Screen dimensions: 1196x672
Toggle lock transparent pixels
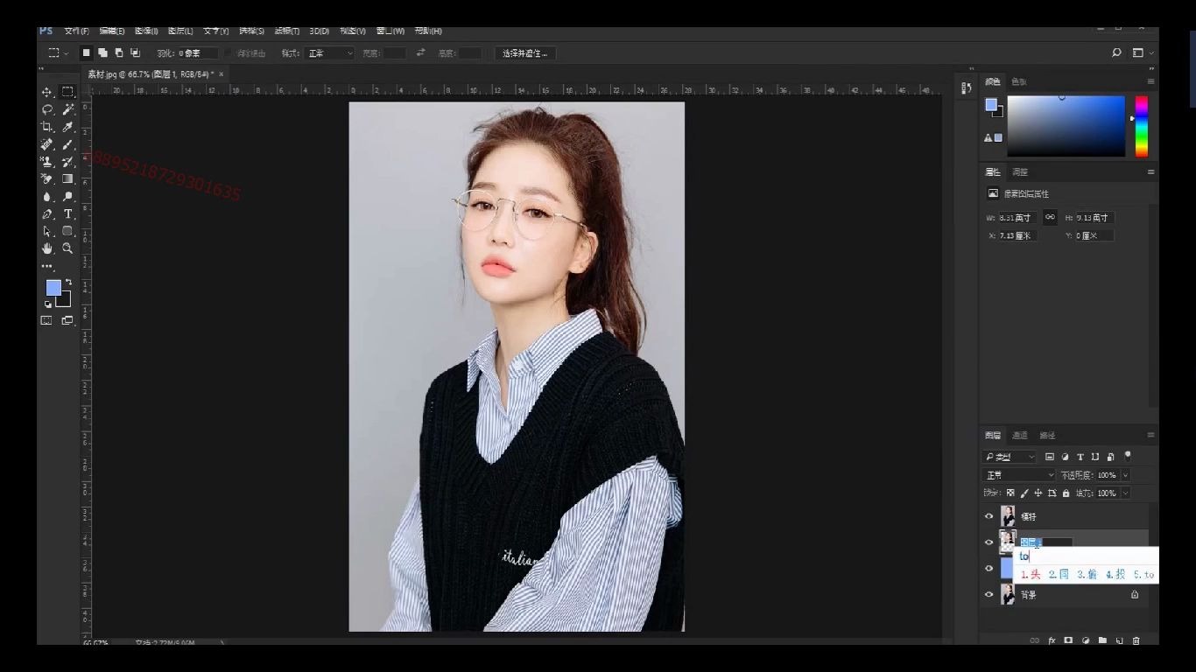[x=1010, y=493]
